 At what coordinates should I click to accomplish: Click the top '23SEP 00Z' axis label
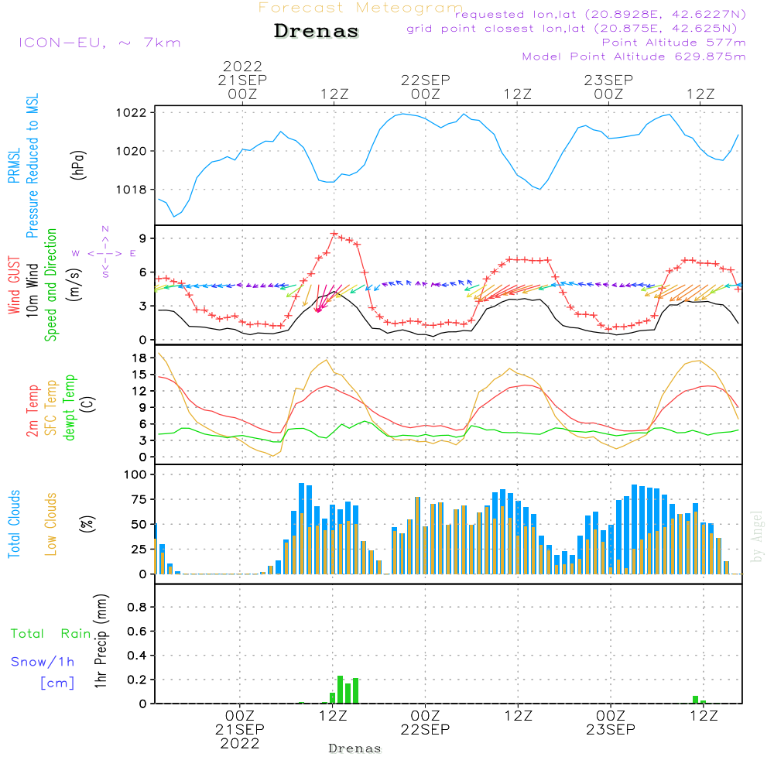pos(608,87)
